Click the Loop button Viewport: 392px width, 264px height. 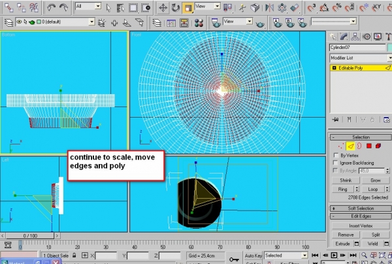click(x=373, y=190)
